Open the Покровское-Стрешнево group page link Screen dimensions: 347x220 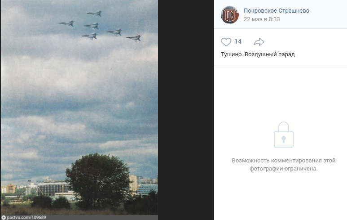pyautogui.click(x=277, y=11)
